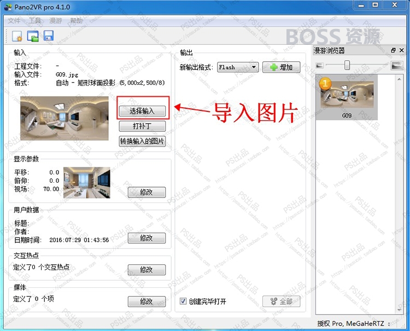Click the 增加 button with plus icon
Image resolution: width=410 pixels, height=331 pixels.
[282, 67]
